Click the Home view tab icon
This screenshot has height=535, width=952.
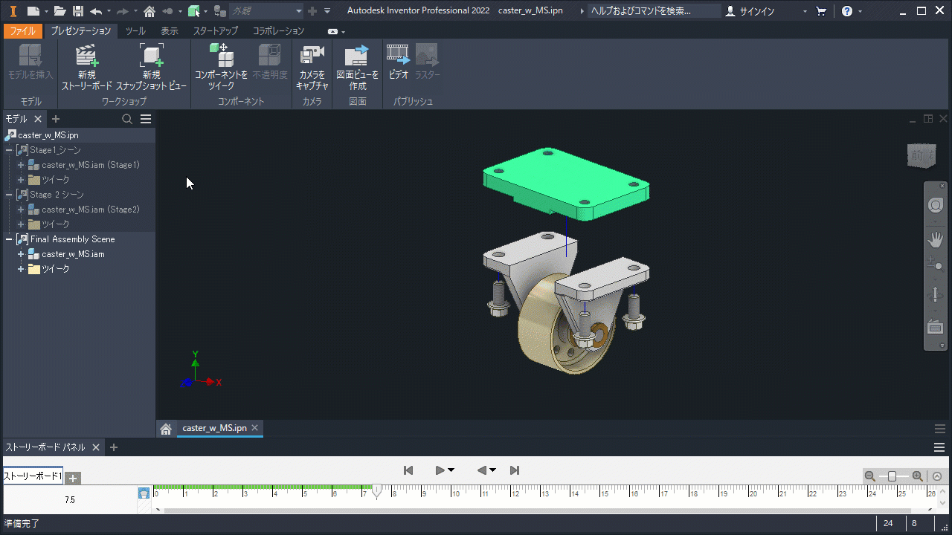(166, 429)
